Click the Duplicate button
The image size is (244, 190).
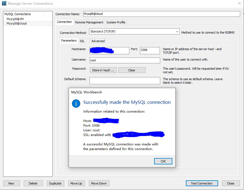(x=55, y=183)
